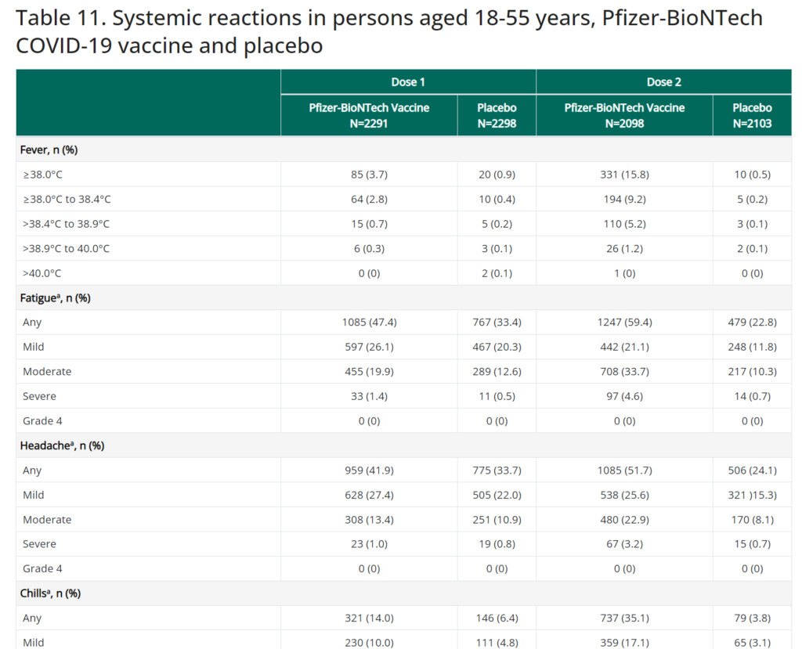Click the 331 (15.8) fever cell
Screen dimensions: 802x649
coord(624,175)
